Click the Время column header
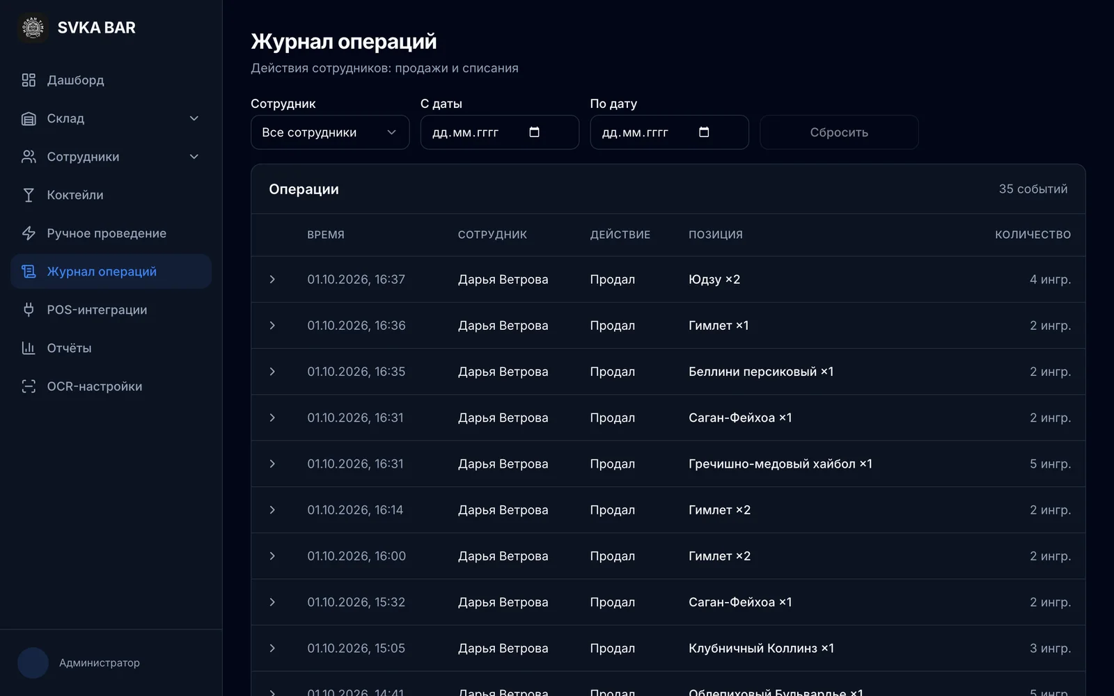 coord(326,235)
